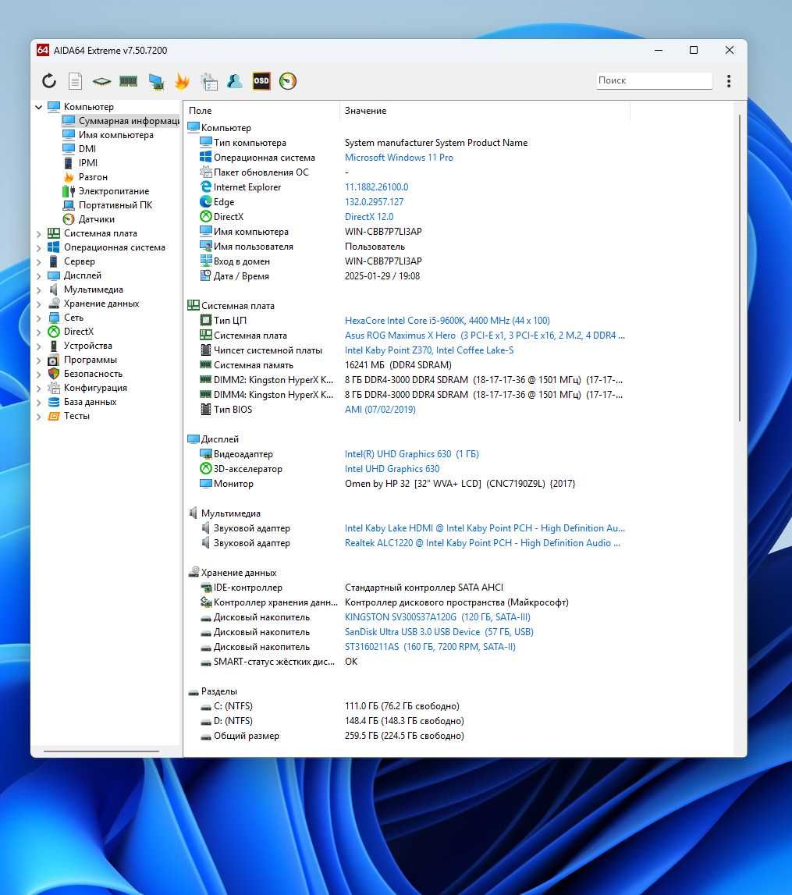Open the Asus ROG Maximus X Hero link
Viewport: 792px width, 895px height.
pos(485,336)
